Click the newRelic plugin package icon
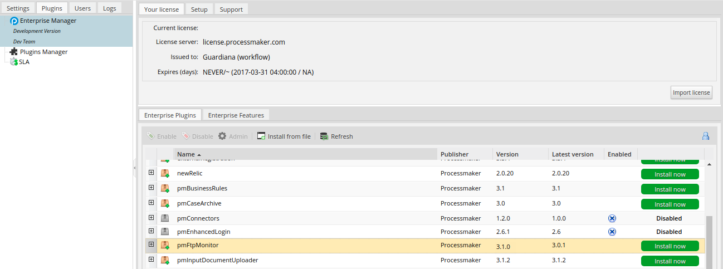 [165, 174]
